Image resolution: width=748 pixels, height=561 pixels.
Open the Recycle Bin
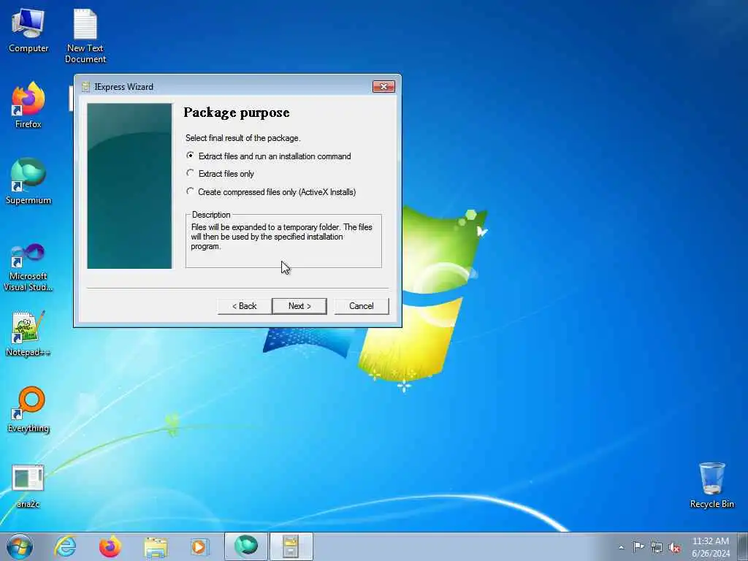711,485
